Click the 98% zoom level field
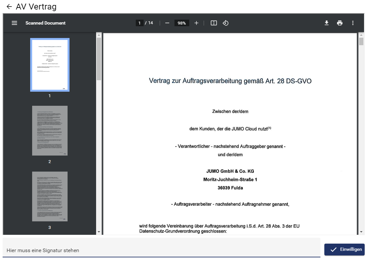Image resolution: width=366 pixels, height=260 pixels. (x=182, y=23)
